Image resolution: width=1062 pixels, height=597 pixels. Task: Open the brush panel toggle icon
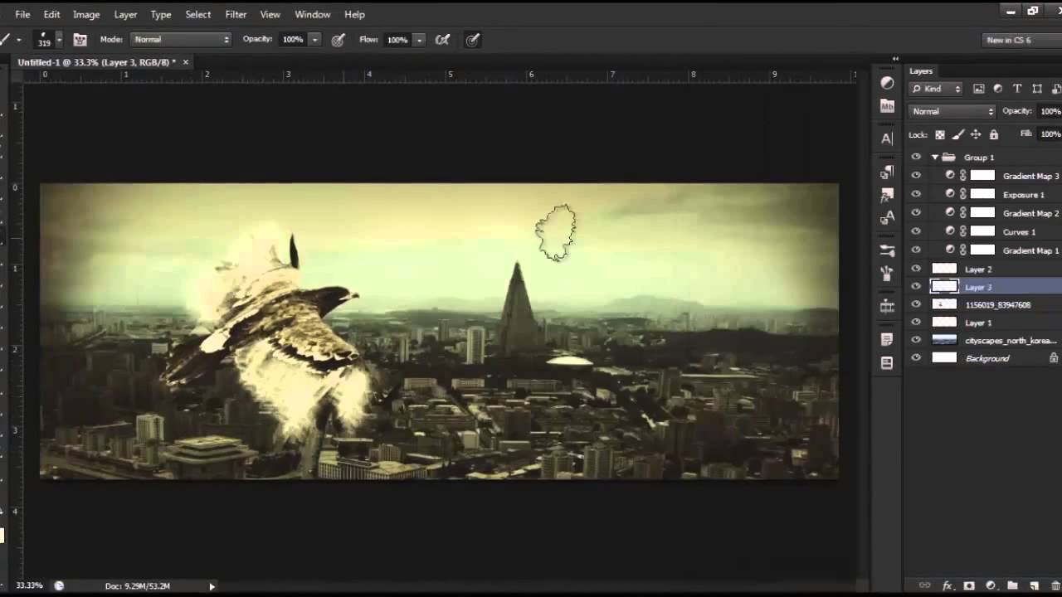(80, 40)
